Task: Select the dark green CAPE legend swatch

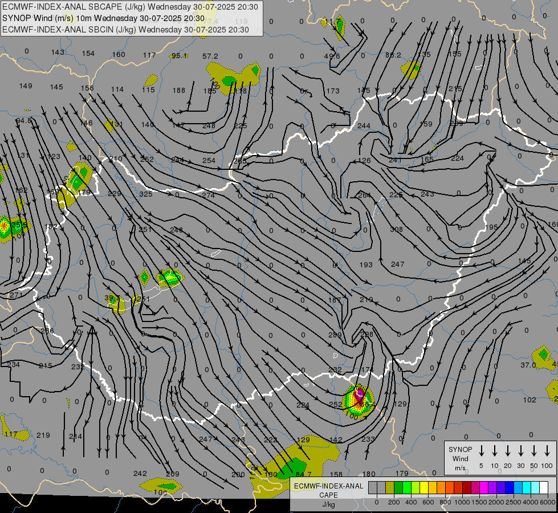Action: click(398, 488)
